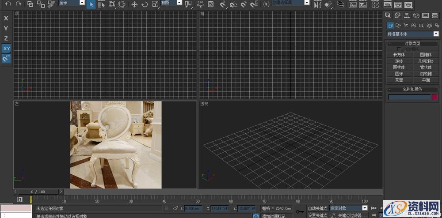Viewport: 442px width, 218px height.
Task: Click the 管状体 tube button
Action: point(426,68)
